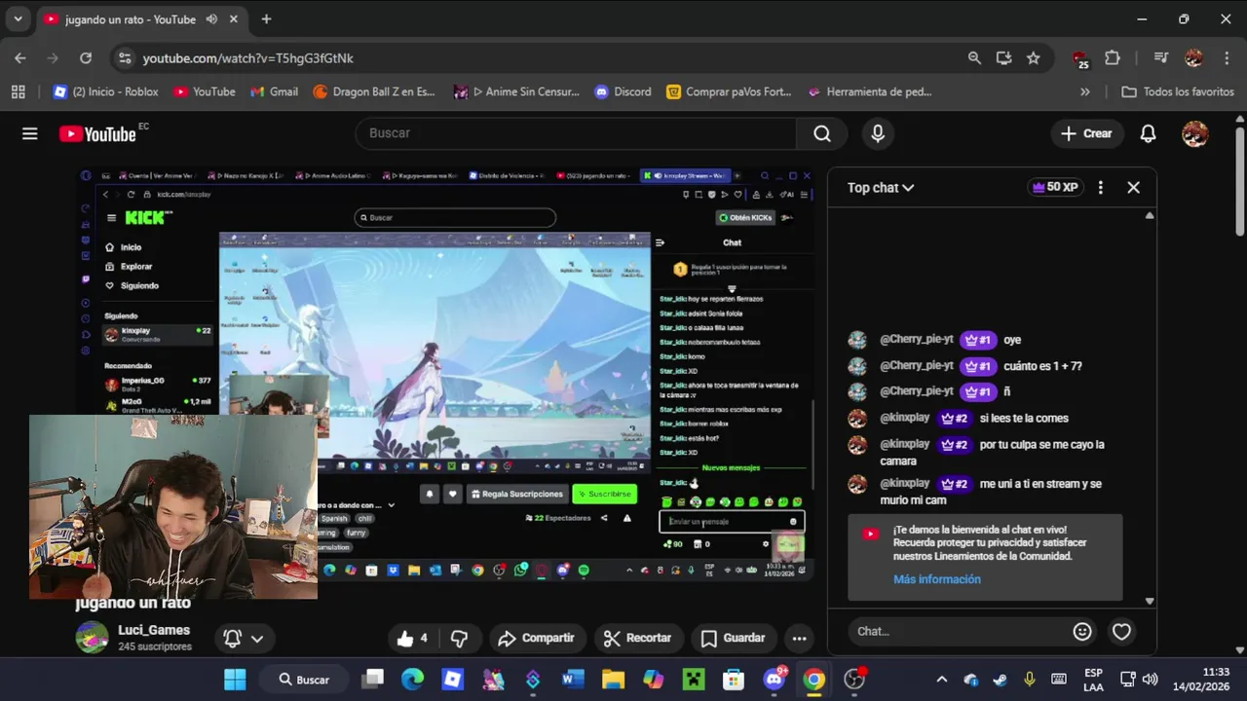Open the YouTube bookmark
Viewport: 1247px width, 701px height.
(204, 92)
